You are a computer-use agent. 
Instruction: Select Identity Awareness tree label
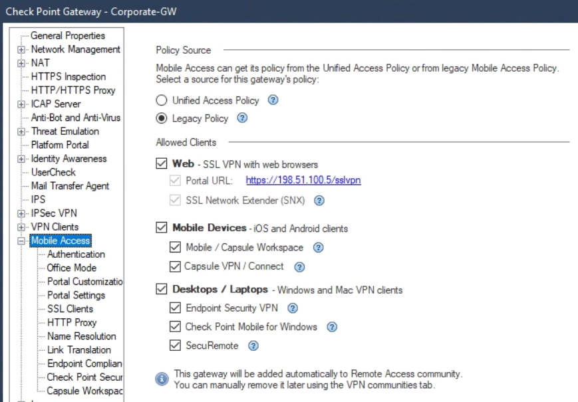click(x=69, y=159)
